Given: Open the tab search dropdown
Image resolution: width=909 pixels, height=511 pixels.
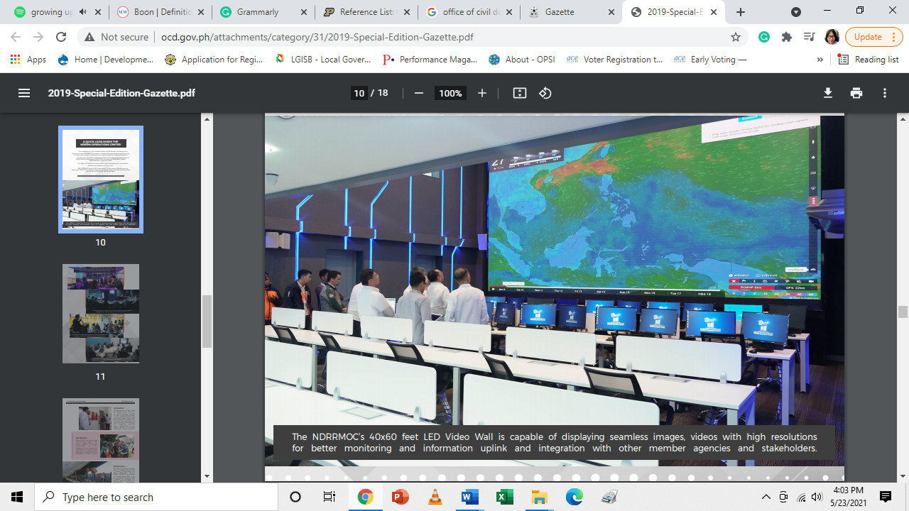Looking at the screenshot, I should click(x=796, y=12).
